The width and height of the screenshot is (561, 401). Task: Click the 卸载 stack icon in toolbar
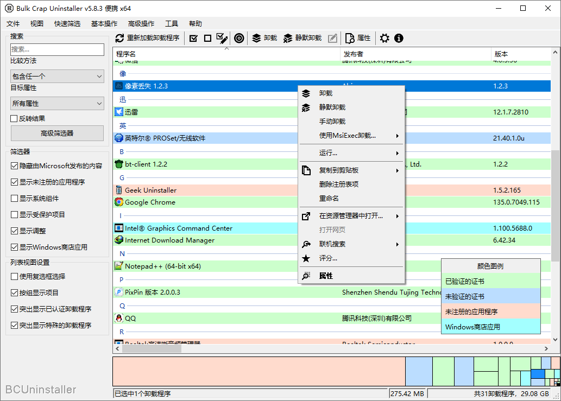(256, 38)
